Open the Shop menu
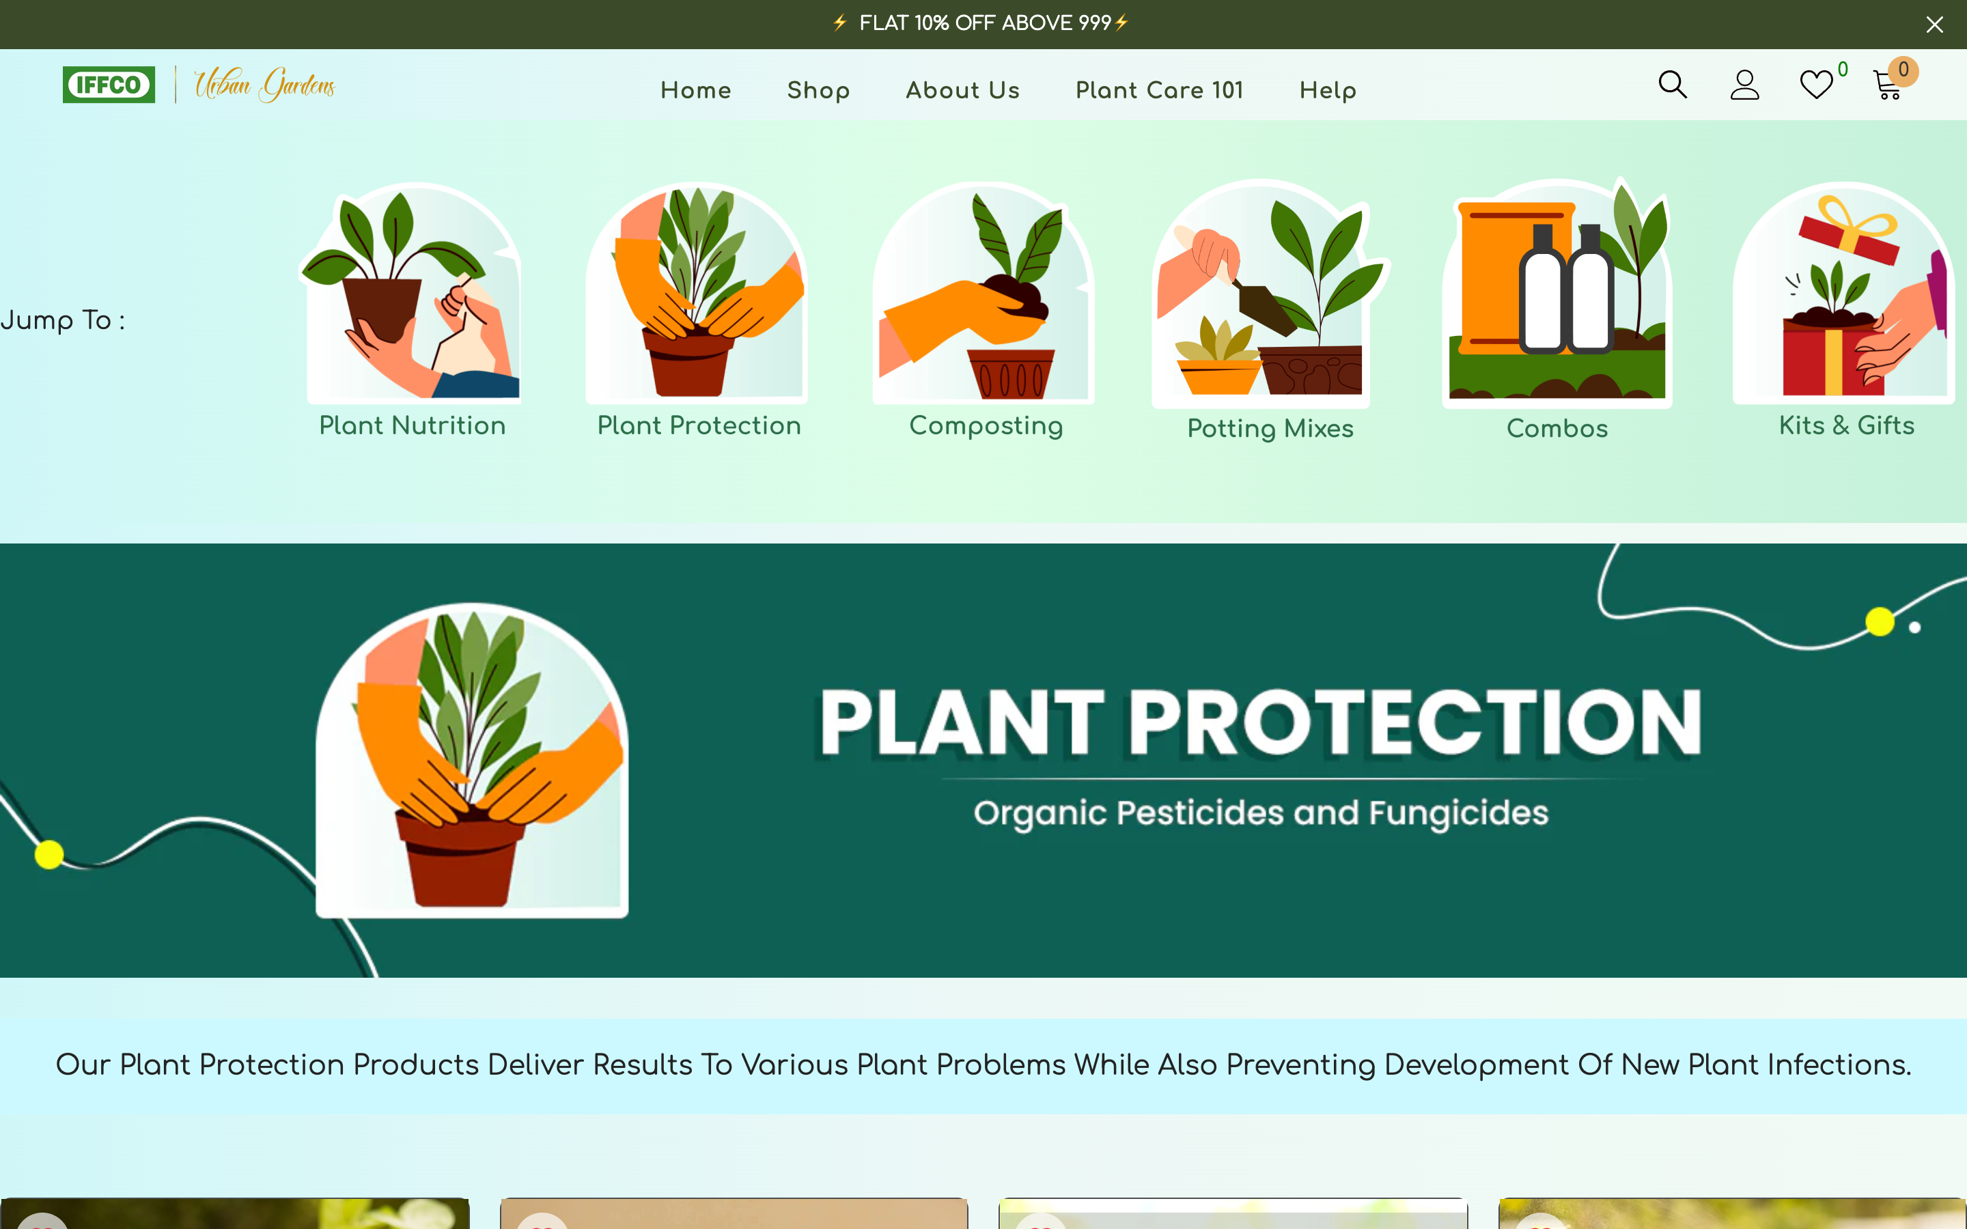The width and height of the screenshot is (1967, 1229). [818, 90]
